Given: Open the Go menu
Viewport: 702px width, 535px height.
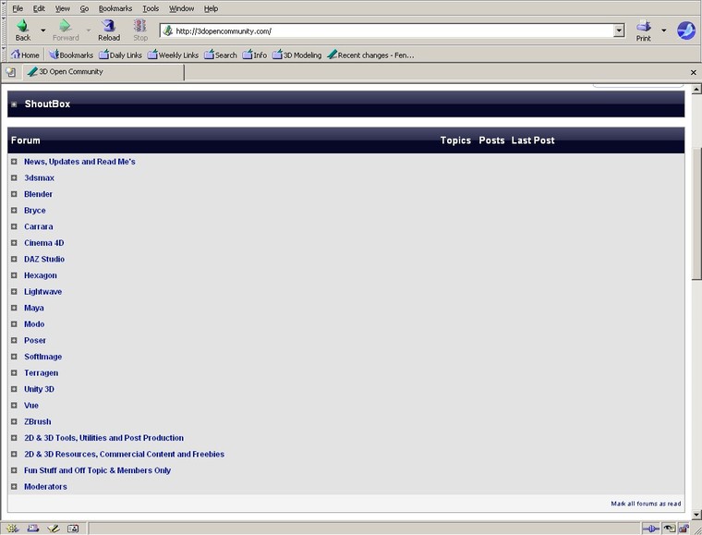Looking at the screenshot, I should [84, 8].
